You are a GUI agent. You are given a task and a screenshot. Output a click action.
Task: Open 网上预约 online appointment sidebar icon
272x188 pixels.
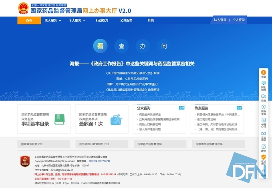pos(264,83)
